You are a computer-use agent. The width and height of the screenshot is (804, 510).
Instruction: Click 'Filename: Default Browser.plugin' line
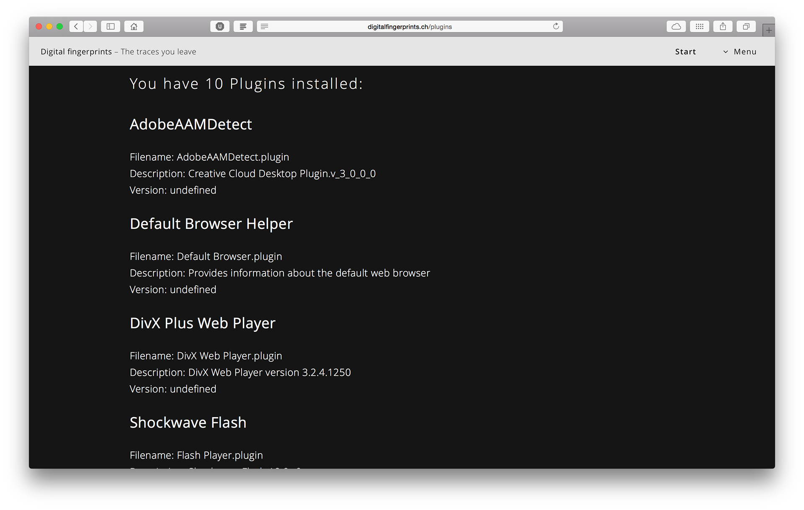pos(206,256)
